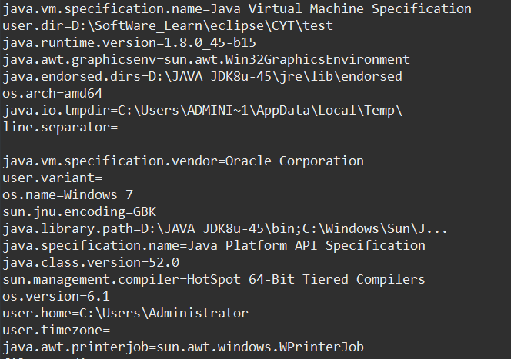Click the java.io.tmpdir line
511x359 pixels.
[202, 111]
